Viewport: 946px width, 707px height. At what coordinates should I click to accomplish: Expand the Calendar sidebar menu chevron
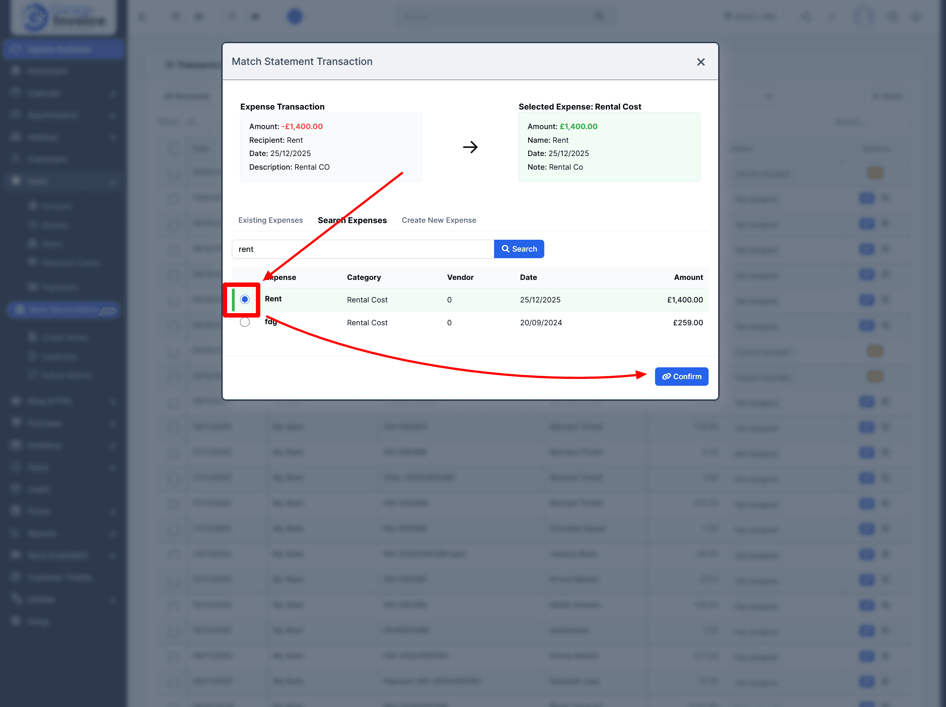(113, 94)
